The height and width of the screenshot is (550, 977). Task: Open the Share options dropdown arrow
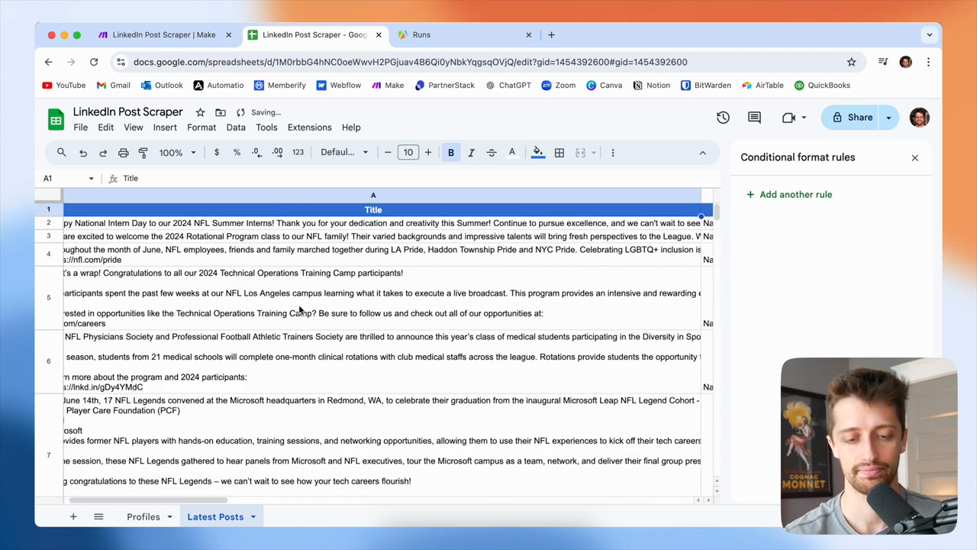tap(888, 118)
